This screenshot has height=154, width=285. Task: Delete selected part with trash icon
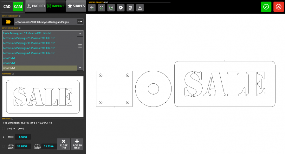coord(130,8)
